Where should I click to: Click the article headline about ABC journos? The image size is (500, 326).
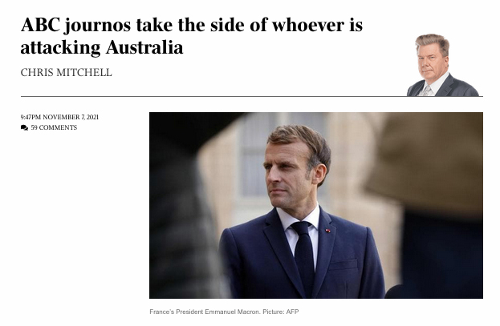(x=192, y=36)
